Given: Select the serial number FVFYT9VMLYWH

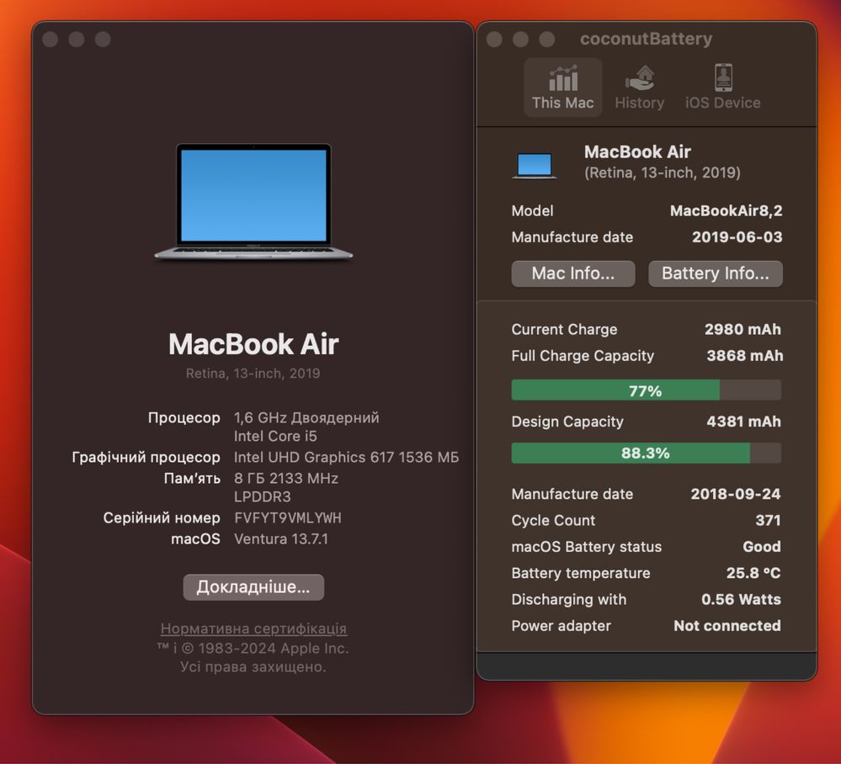Looking at the screenshot, I should coord(287,518).
